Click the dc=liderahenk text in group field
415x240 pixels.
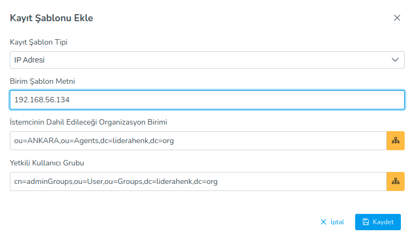pos(170,182)
